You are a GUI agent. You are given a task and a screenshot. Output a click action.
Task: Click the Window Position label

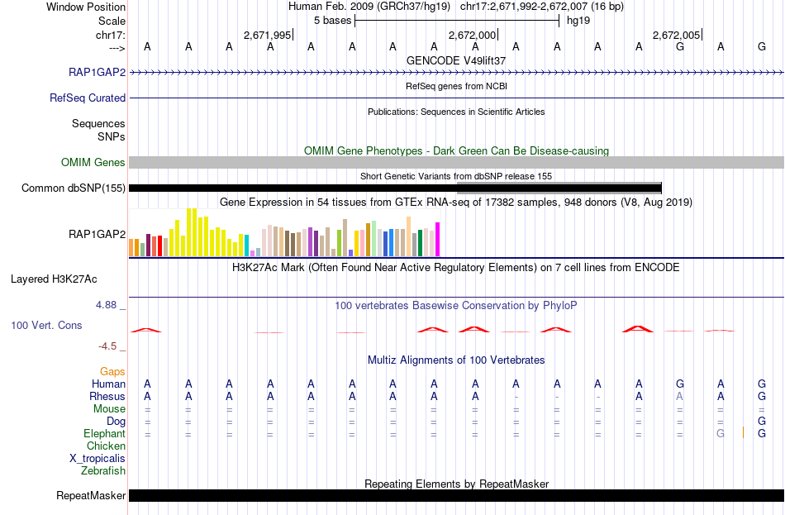tap(86, 7)
